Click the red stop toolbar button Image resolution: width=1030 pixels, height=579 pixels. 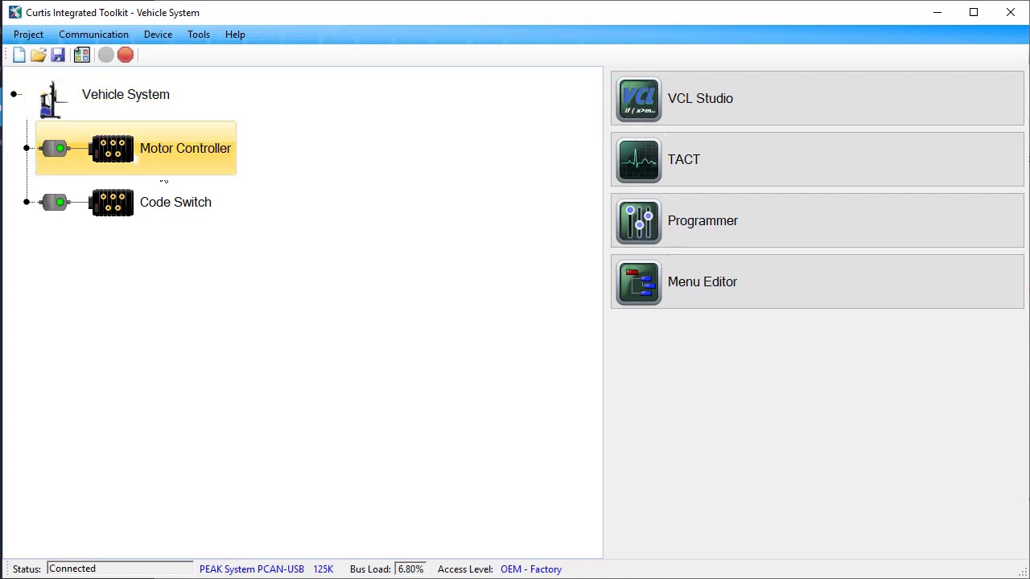[126, 55]
